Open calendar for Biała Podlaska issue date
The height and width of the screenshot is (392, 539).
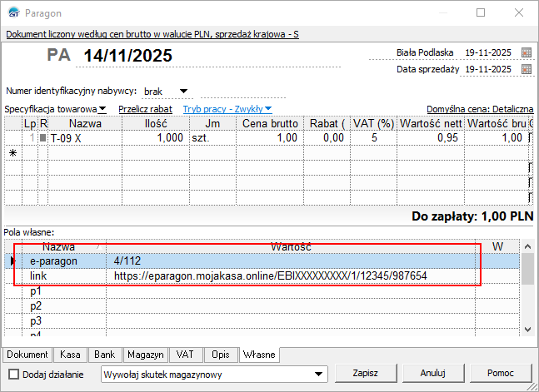pyautogui.click(x=526, y=52)
